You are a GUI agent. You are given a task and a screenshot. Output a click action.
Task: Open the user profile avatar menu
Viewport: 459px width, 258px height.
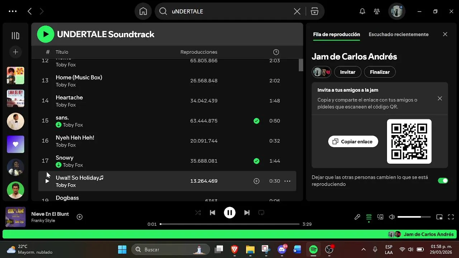pyautogui.click(x=397, y=11)
